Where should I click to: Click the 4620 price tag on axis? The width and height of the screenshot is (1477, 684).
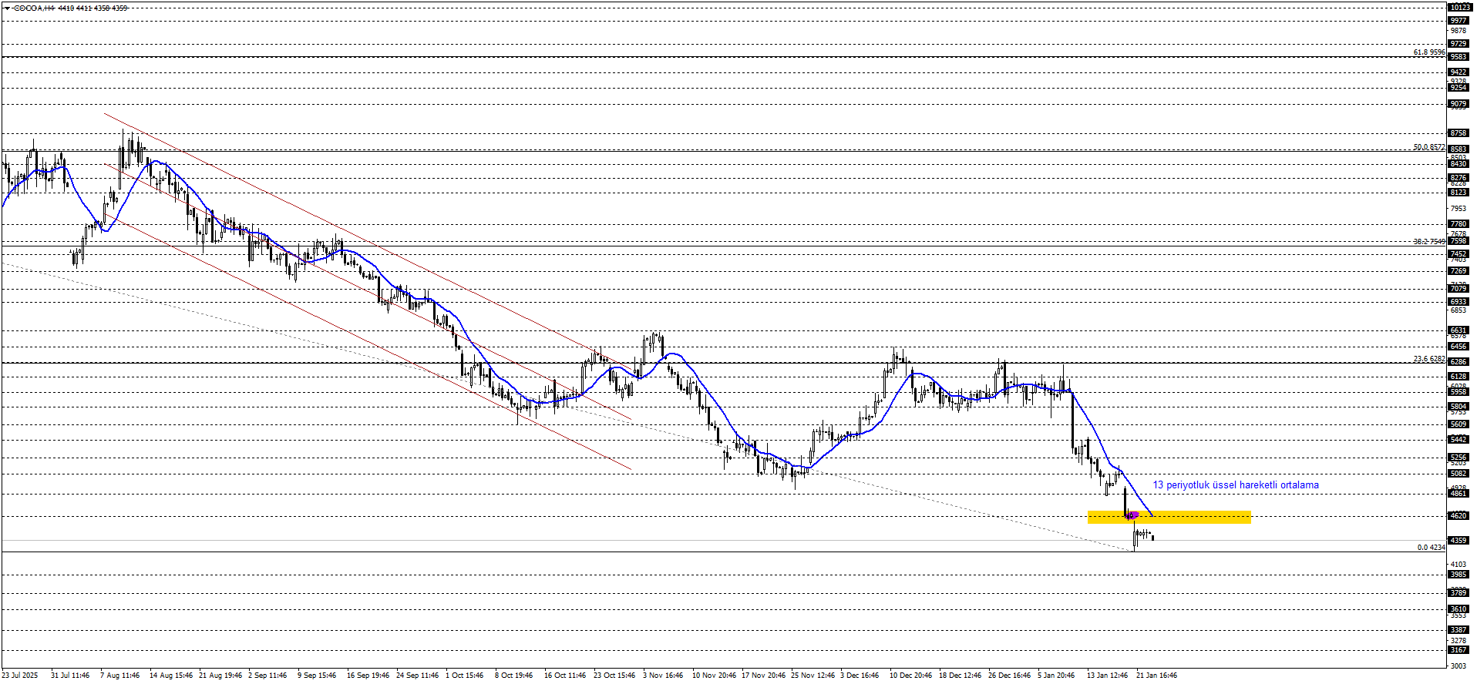pos(1458,516)
